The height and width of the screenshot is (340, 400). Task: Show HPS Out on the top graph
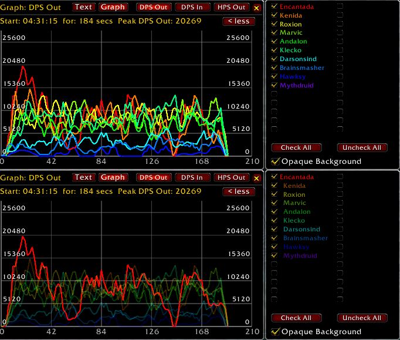pos(231,7)
